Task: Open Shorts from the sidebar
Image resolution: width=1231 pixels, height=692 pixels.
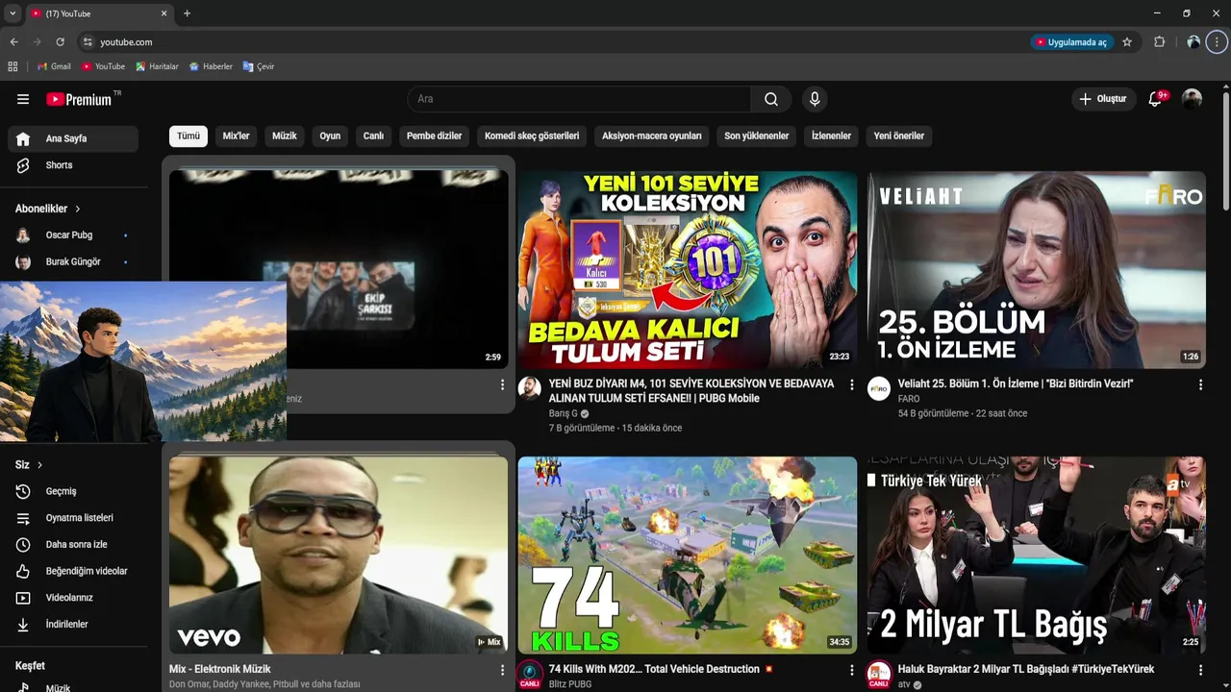Action: click(73, 165)
